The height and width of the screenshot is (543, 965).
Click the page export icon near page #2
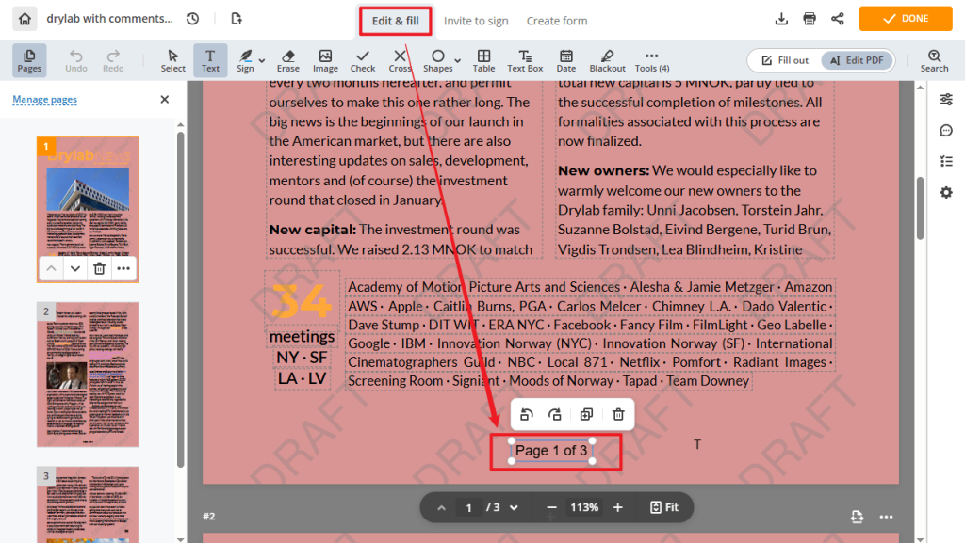point(858,517)
